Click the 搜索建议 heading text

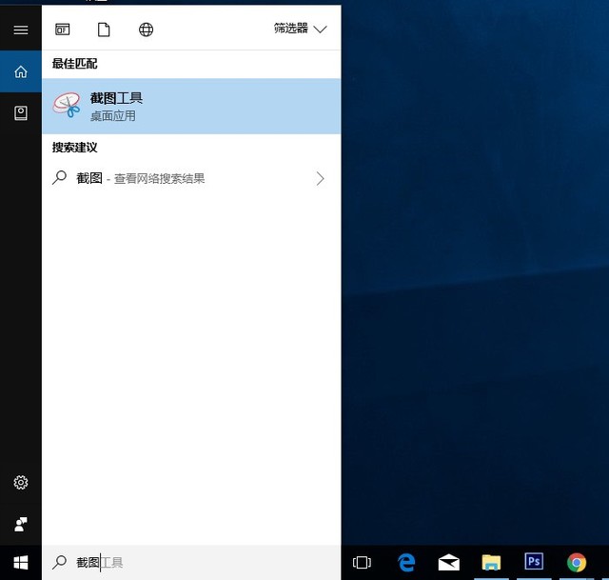[x=74, y=148]
